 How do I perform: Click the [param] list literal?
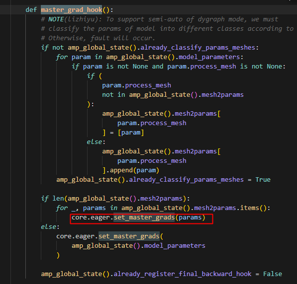tap(131, 133)
